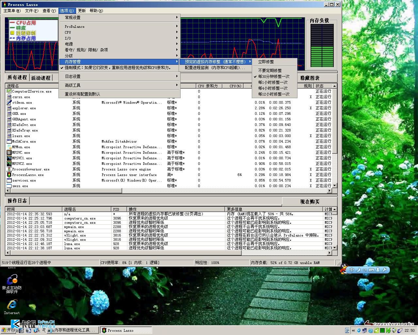This screenshot has width=418, height=335.
Task: Open the soft keyboard icon on IME bar
Action: 371,270
